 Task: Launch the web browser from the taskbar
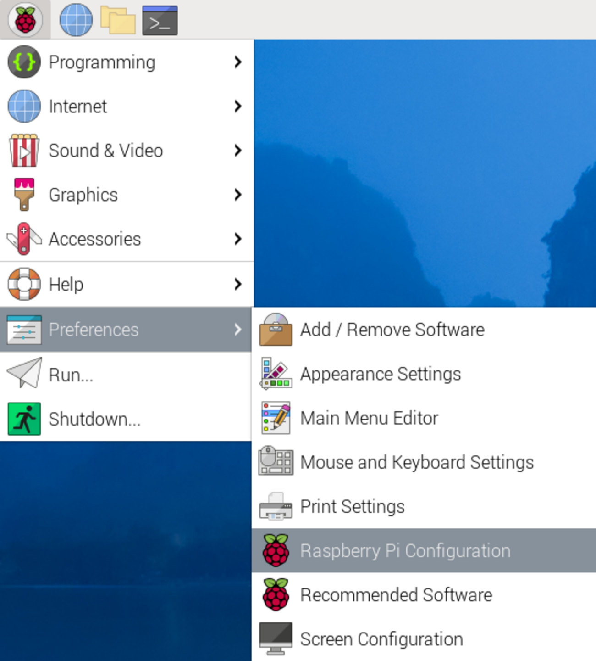pyautogui.click(x=76, y=20)
